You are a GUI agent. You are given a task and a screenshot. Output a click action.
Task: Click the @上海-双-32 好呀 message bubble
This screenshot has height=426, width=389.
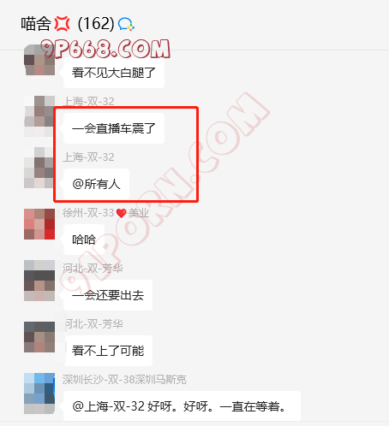point(182,406)
